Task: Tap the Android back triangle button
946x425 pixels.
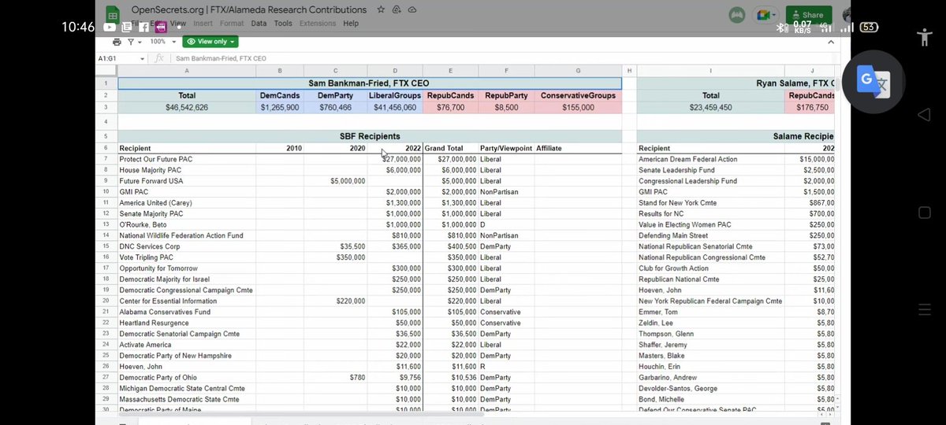Action: click(x=925, y=116)
